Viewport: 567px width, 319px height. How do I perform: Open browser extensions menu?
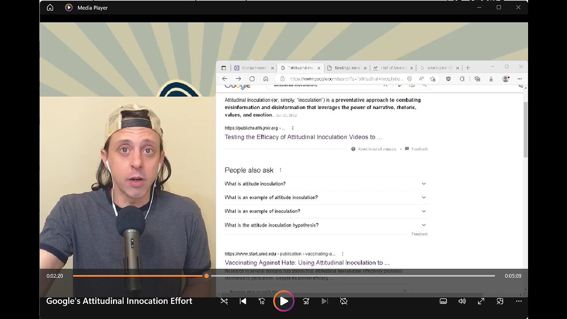click(x=462, y=79)
